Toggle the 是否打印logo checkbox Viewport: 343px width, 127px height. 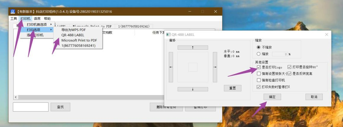[x=259, y=67]
